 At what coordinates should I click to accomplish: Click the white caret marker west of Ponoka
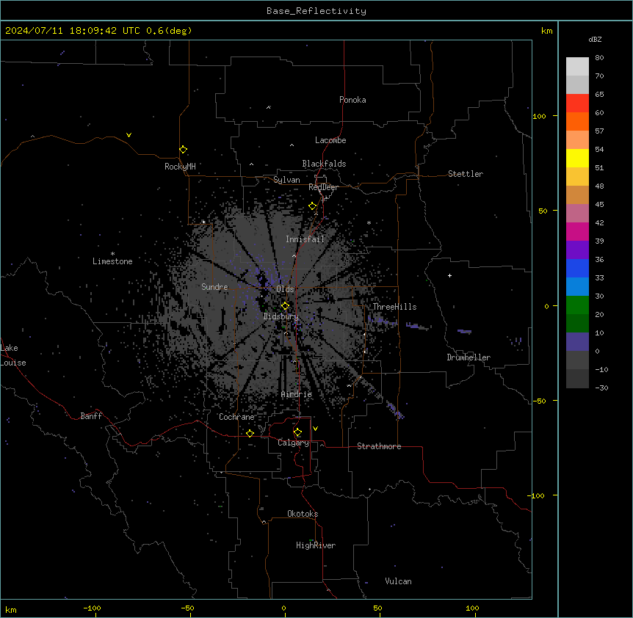pyautogui.click(x=269, y=107)
